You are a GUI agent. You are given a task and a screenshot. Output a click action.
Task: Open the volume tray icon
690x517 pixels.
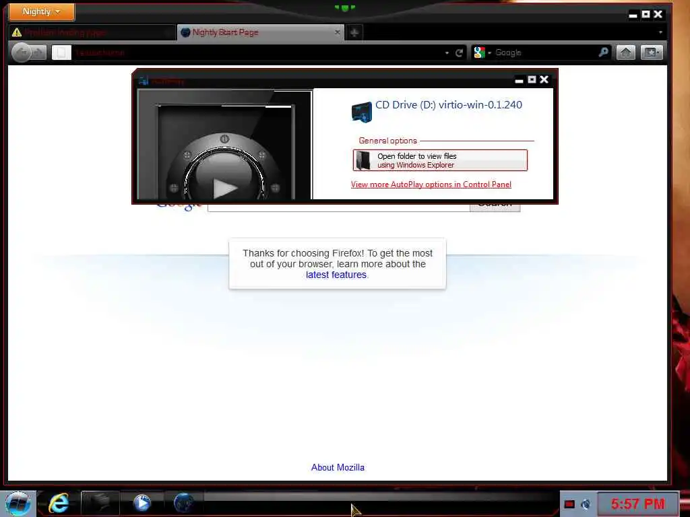[586, 504]
